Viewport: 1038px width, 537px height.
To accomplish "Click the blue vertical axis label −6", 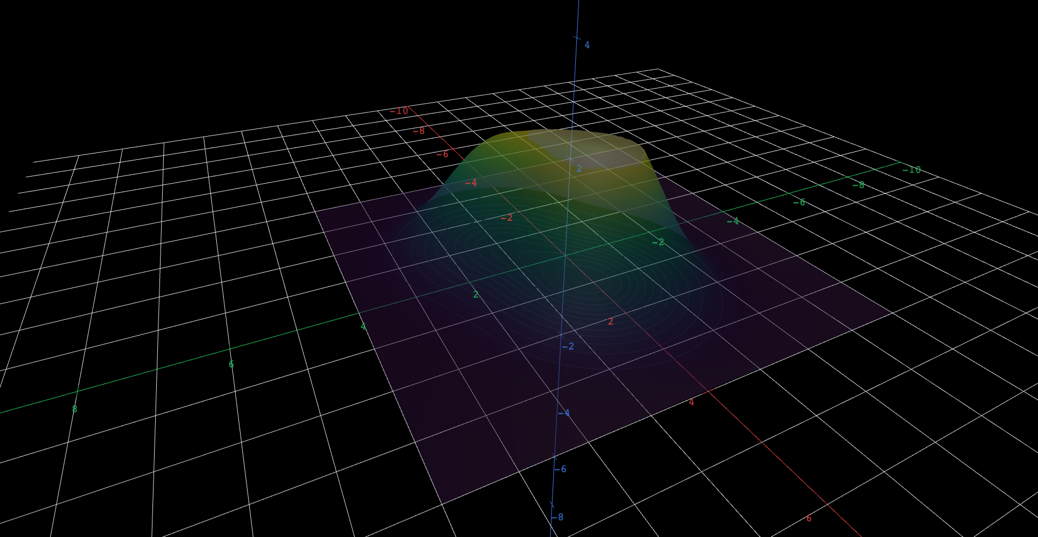I will (560, 469).
